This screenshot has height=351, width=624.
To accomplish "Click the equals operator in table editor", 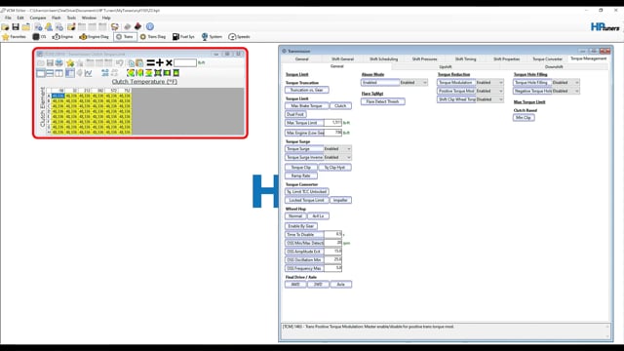I will pyautogui.click(x=150, y=62).
